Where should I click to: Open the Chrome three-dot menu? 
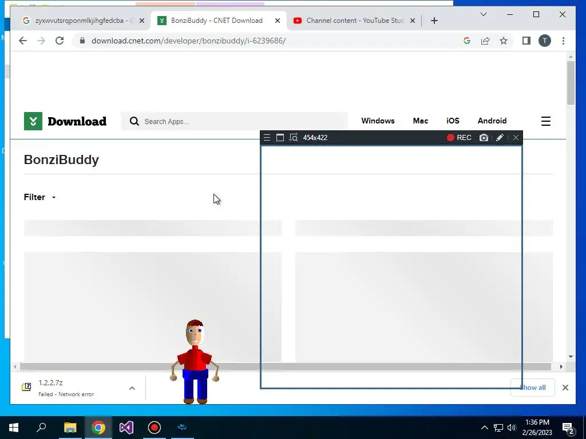coord(563,41)
